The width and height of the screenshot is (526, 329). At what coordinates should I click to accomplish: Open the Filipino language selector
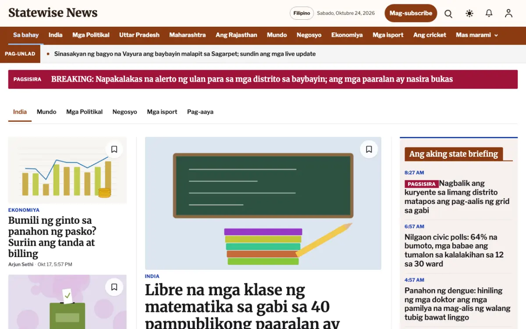click(302, 13)
